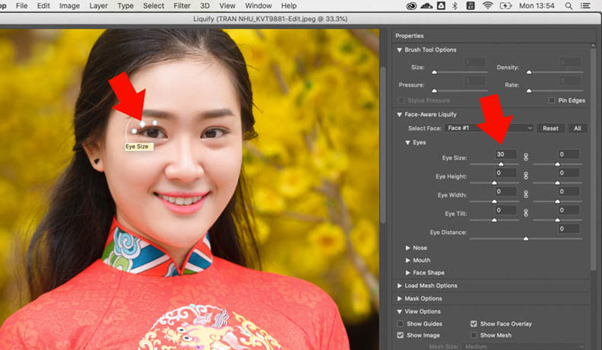
Task: Open the Layer menu
Action: [x=98, y=6]
